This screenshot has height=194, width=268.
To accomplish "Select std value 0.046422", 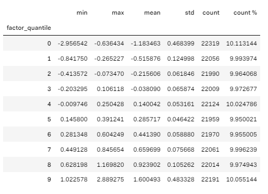I will click(x=181, y=119).
